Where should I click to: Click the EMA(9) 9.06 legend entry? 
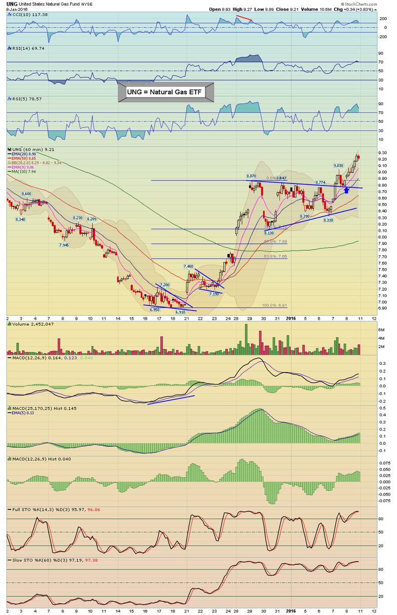point(20,168)
